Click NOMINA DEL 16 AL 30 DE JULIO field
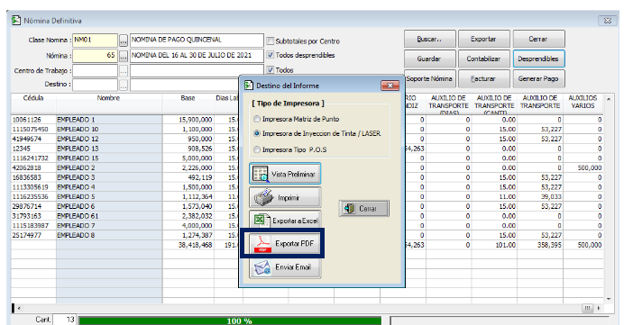This screenshot has width=633, height=325. (x=197, y=56)
